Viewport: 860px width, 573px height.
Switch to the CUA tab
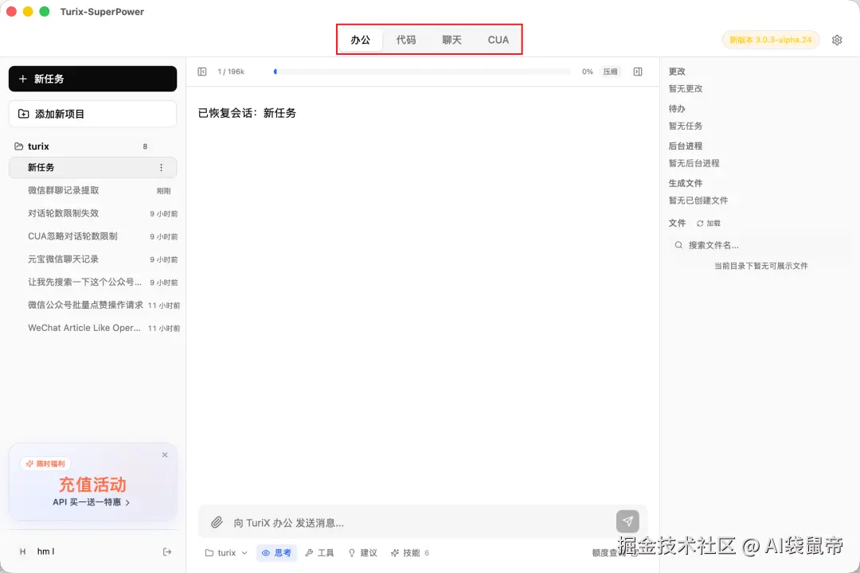point(498,40)
